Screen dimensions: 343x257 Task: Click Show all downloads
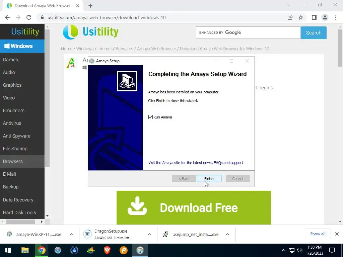click(x=318, y=234)
